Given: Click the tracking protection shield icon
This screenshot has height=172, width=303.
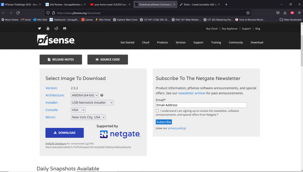Looking at the screenshot, I should pos(48,13).
